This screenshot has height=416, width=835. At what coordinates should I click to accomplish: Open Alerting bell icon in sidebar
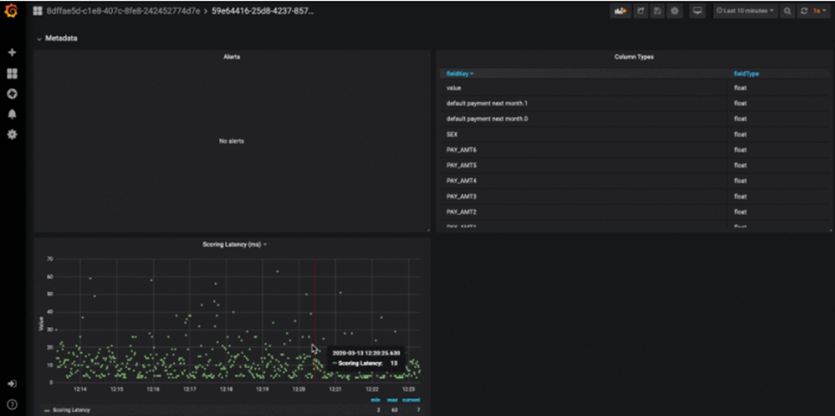[x=12, y=114]
